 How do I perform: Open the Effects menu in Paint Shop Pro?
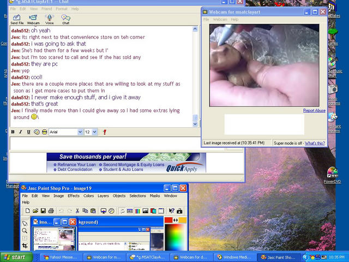tap(74, 196)
